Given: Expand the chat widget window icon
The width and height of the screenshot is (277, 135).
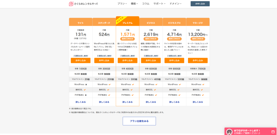Looking at the screenshot, I should coord(273,132).
